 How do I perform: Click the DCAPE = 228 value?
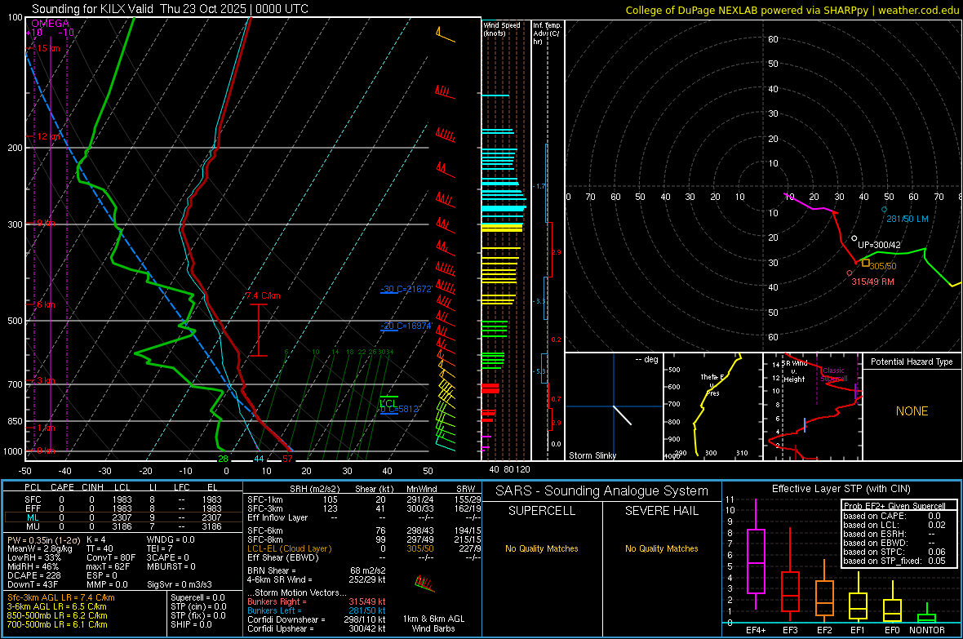[x=34, y=575]
